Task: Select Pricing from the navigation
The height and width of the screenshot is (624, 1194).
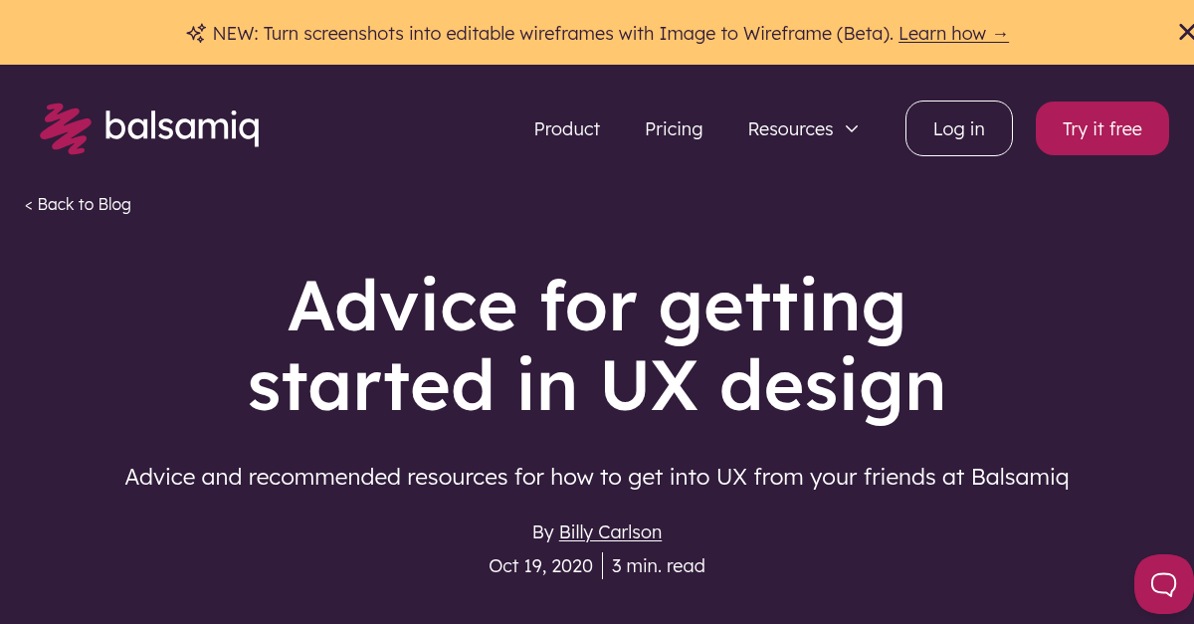Action: [x=674, y=128]
